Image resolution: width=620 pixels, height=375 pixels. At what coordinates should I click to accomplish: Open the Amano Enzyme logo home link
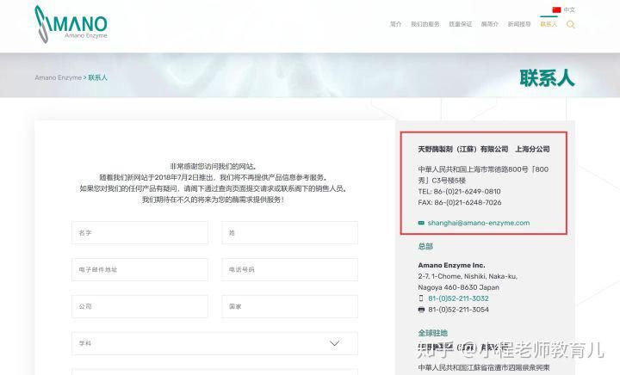tap(71, 24)
